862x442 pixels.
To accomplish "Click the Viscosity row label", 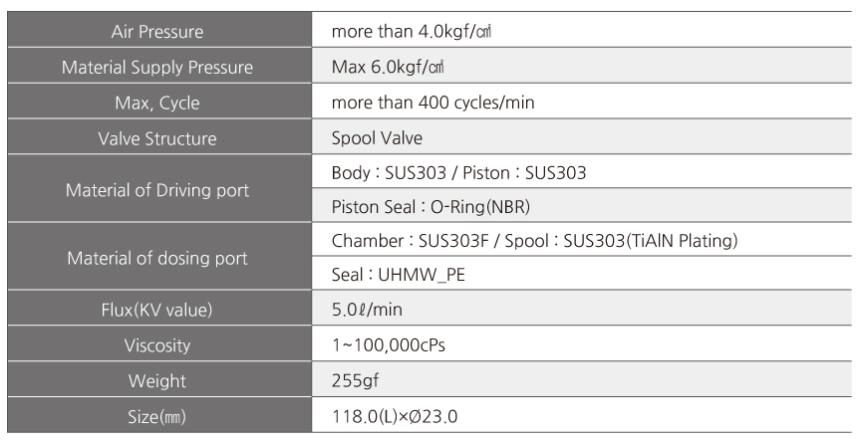I will 157,345.
